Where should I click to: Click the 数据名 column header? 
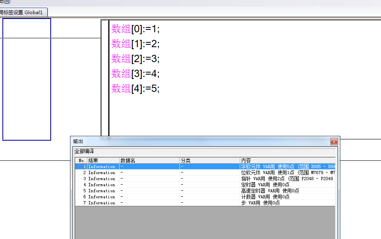(149, 160)
